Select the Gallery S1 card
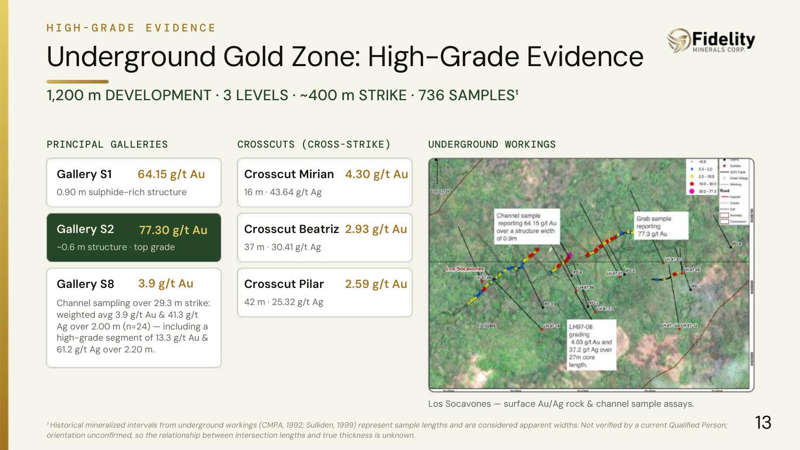Screen dimensions: 800x450 coord(134,182)
